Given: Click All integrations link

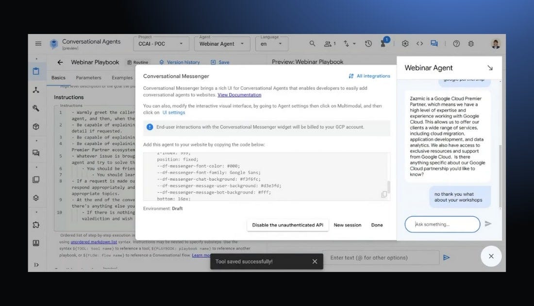Looking at the screenshot, I should point(369,76).
